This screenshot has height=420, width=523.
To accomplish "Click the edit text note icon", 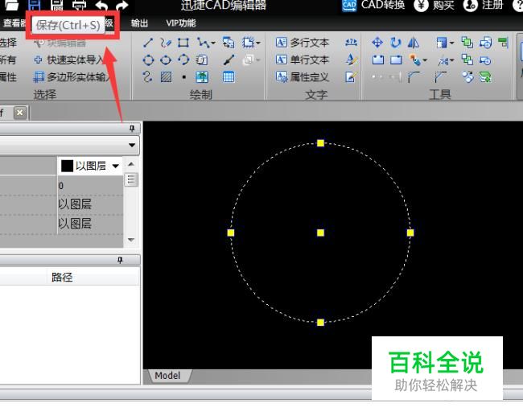I will pyautogui.click(x=352, y=77).
